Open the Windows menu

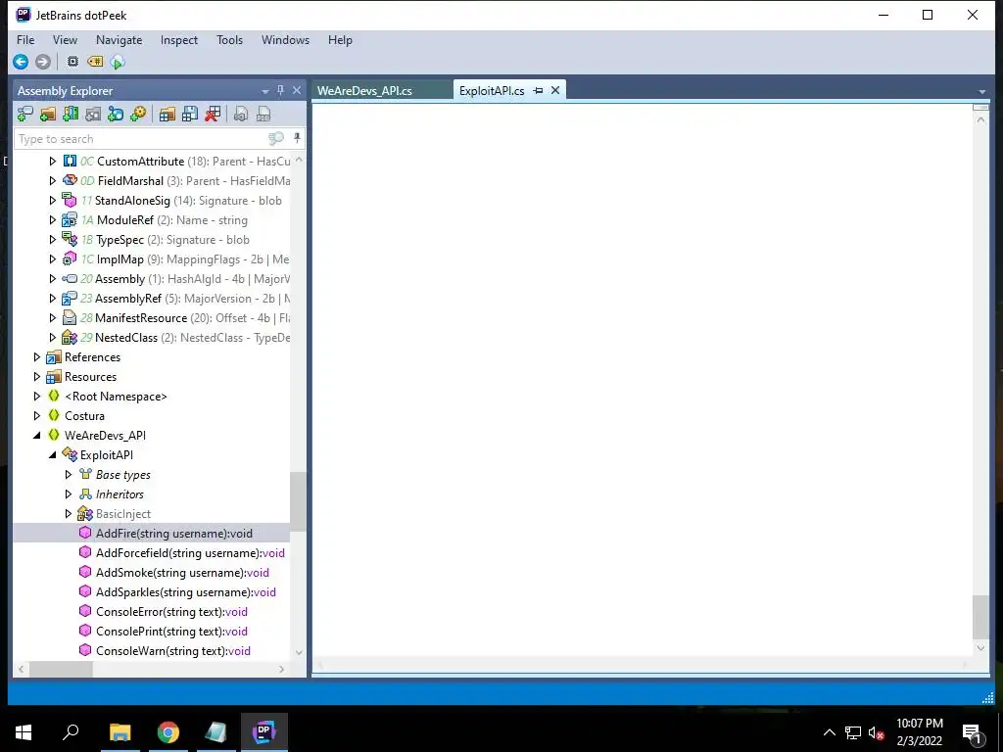click(285, 39)
